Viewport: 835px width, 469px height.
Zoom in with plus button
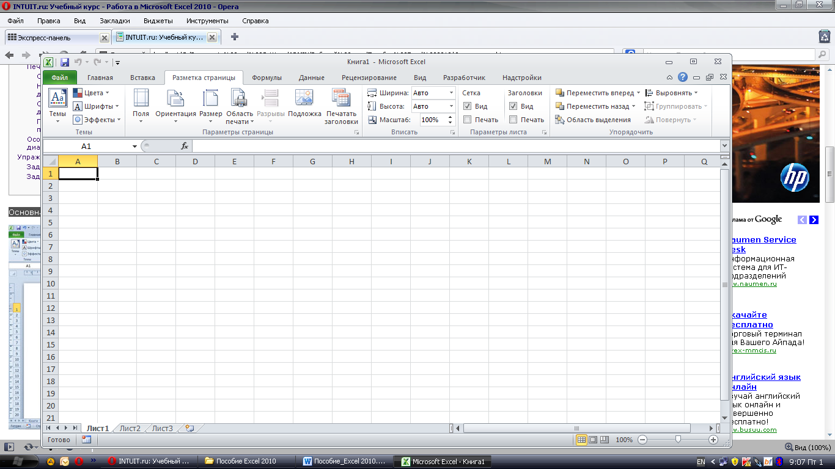[713, 440]
